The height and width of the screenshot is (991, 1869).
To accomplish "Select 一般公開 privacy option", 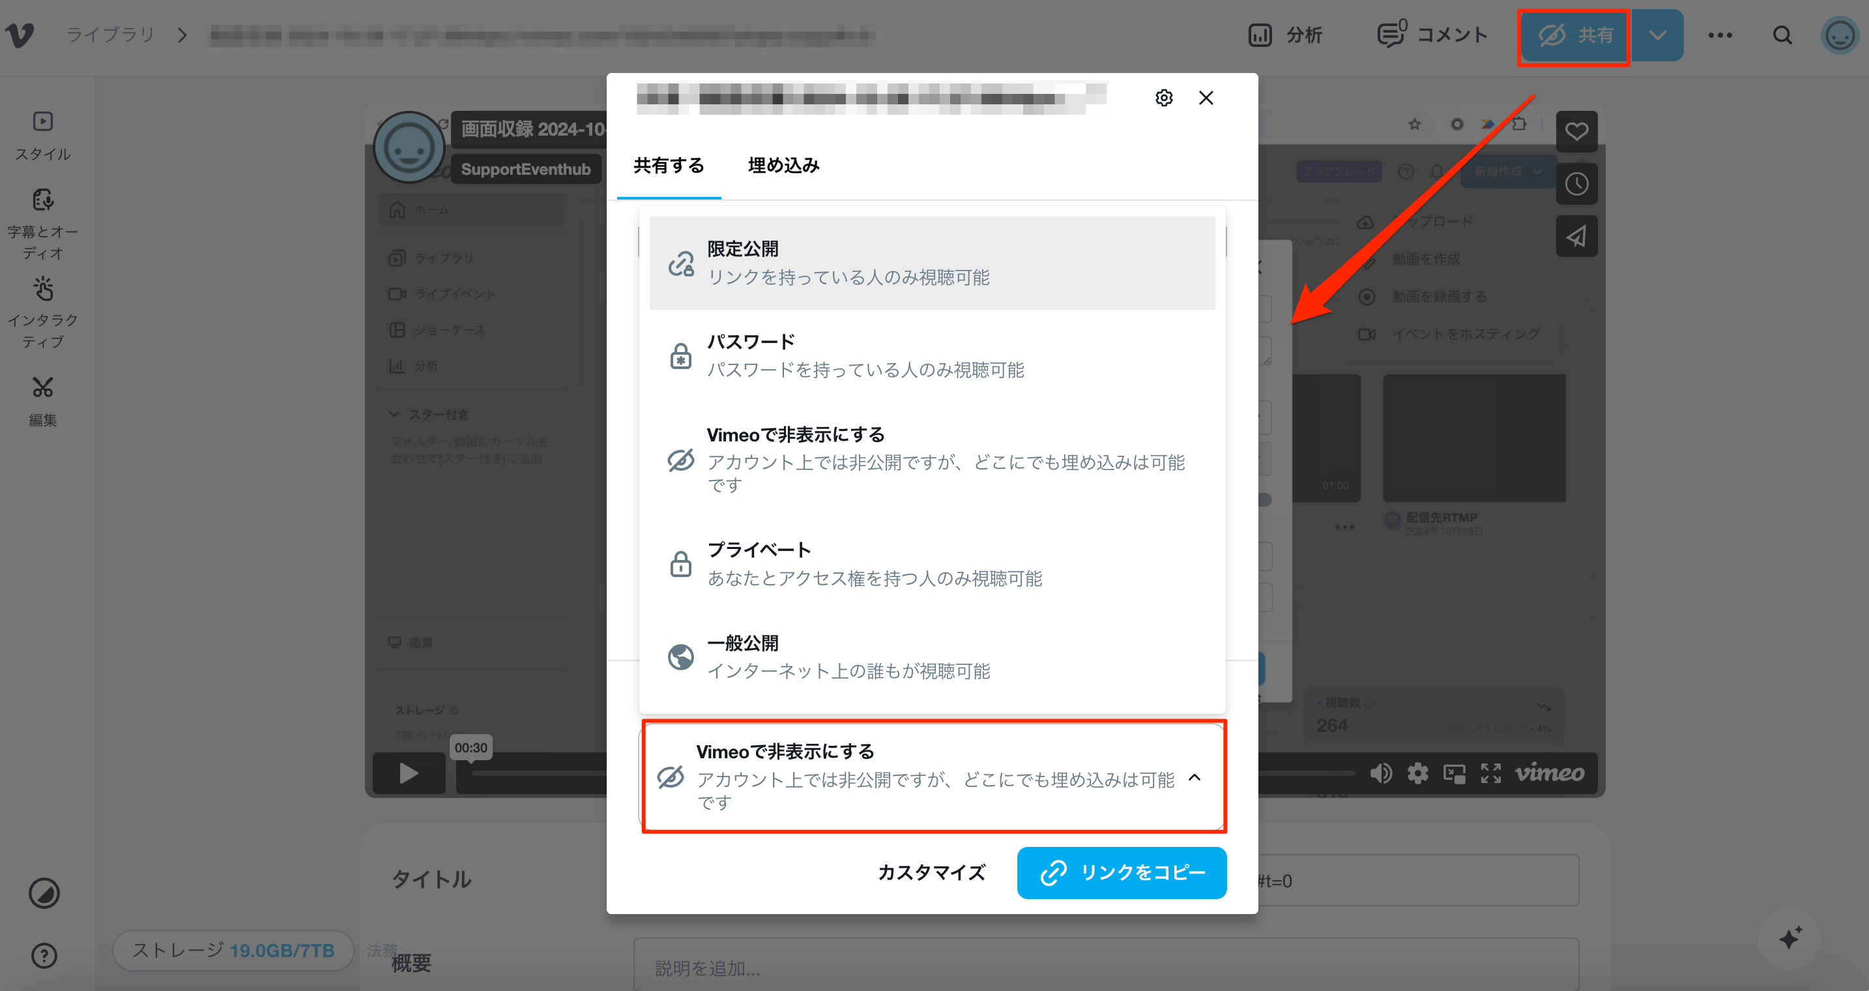I will (x=932, y=657).
